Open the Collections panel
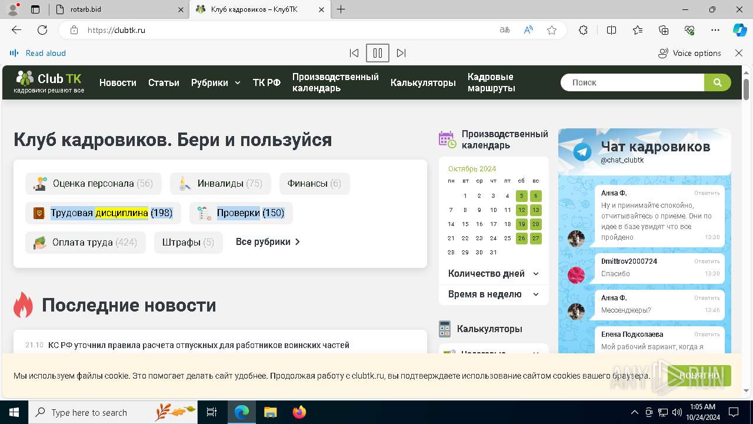This screenshot has width=753, height=424. tap(664, 30)
